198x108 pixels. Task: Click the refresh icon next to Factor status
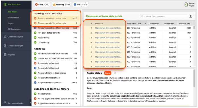coord(115,73)
